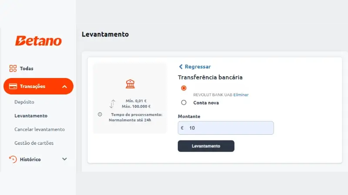Click the Todas grid icon
The image size is (348, 195).
click(13, 68)
